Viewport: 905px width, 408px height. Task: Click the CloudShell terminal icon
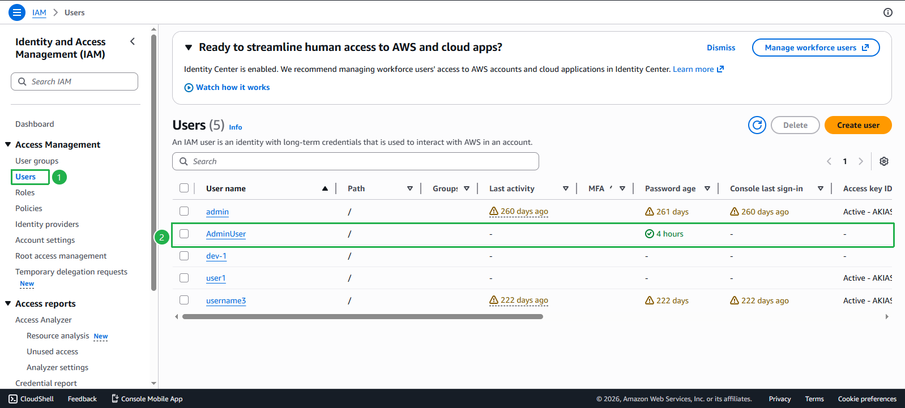13,399
